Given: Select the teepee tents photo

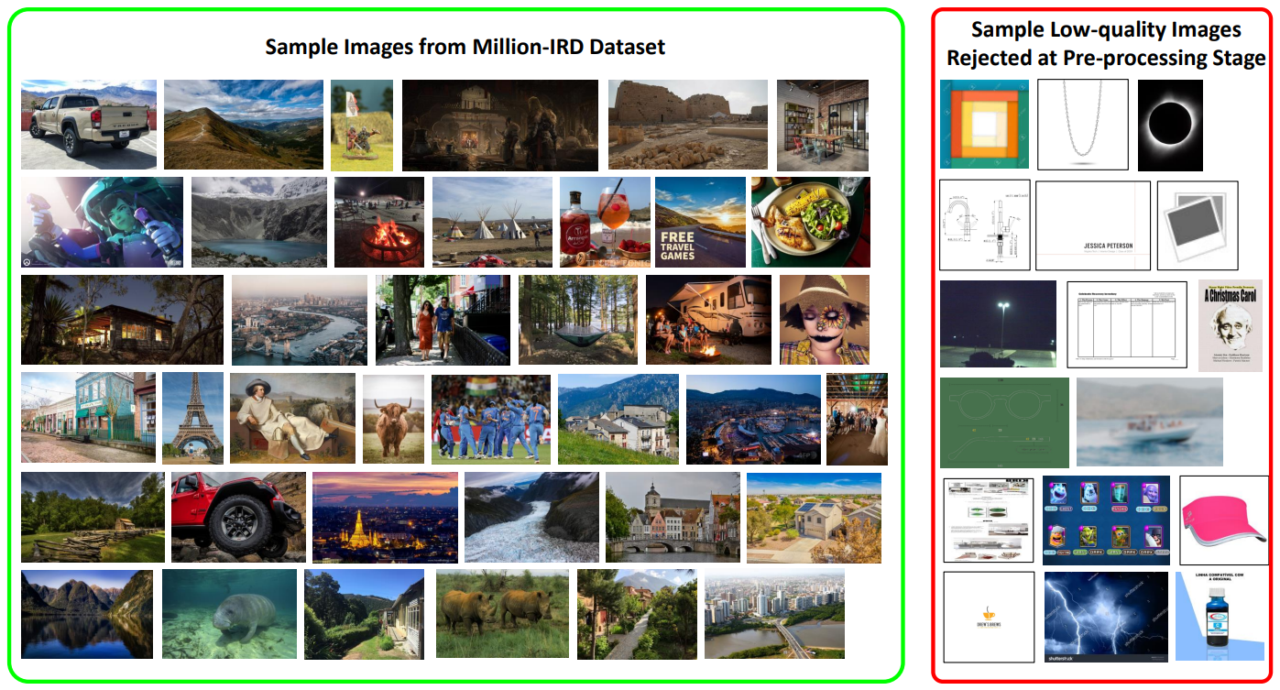Looking at the screenshot, I should point(493,222).
